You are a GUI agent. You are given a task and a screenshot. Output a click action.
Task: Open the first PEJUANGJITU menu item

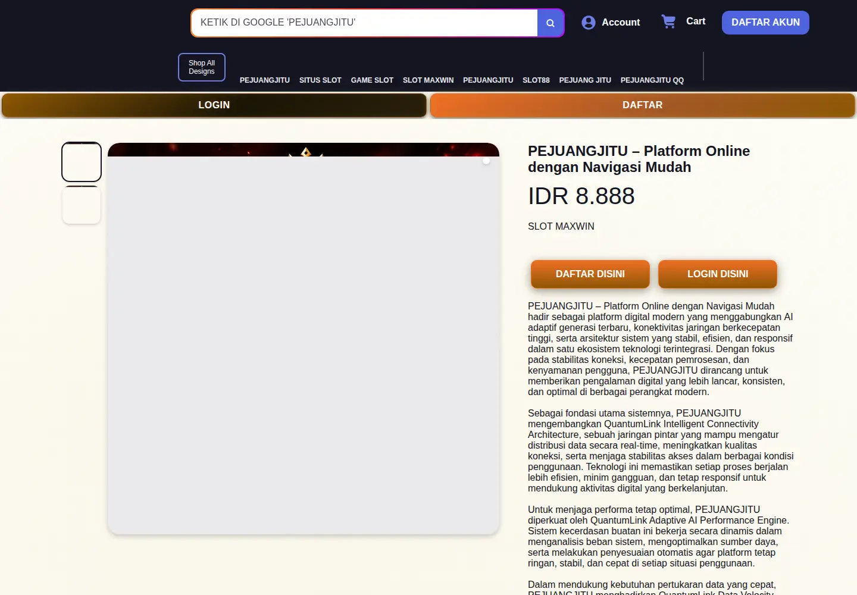click(x=265, y=80)
